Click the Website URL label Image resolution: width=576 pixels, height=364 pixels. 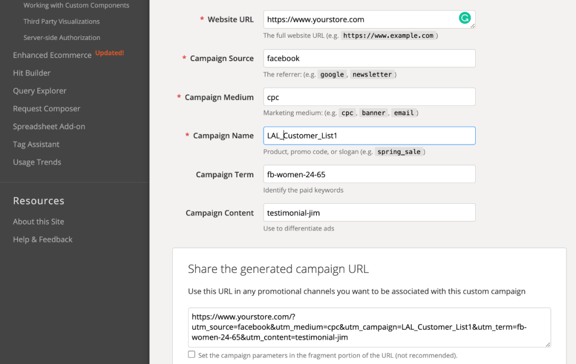point(231,20)
